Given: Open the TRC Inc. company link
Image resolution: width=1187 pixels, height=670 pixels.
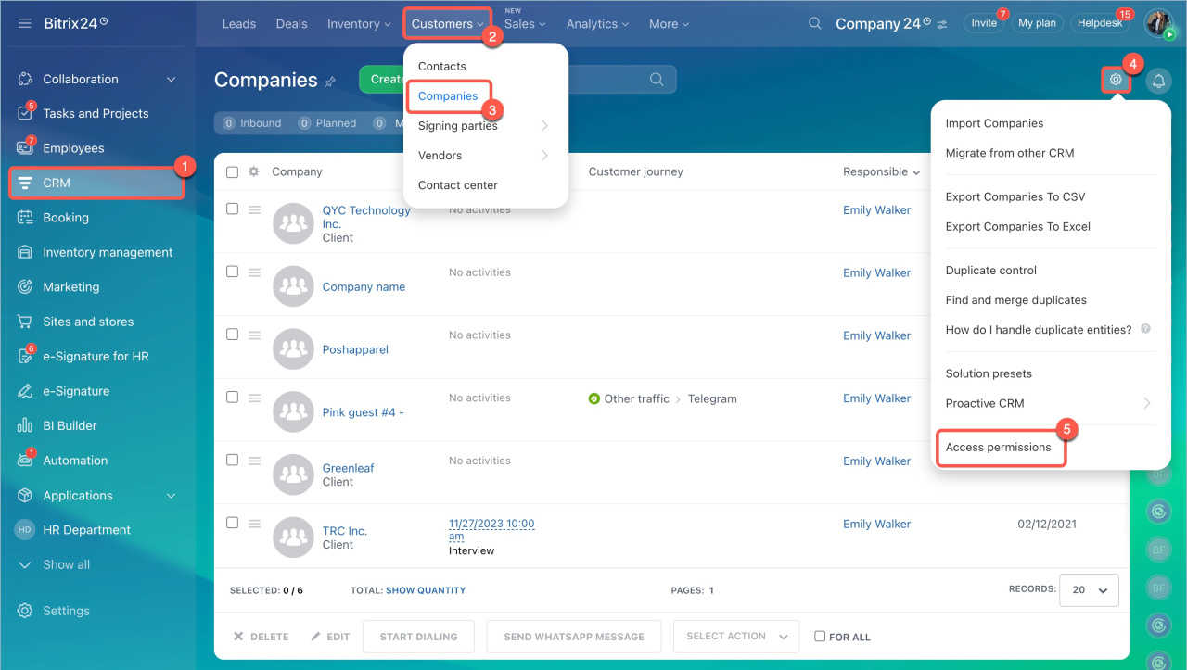Looking at the screenshot, I should click(345, 531).
